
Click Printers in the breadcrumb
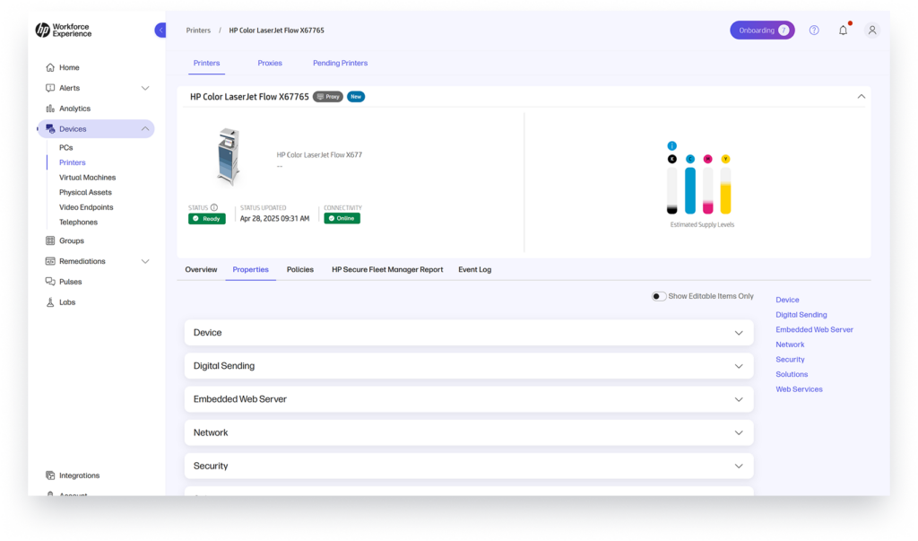coord(198,31)
